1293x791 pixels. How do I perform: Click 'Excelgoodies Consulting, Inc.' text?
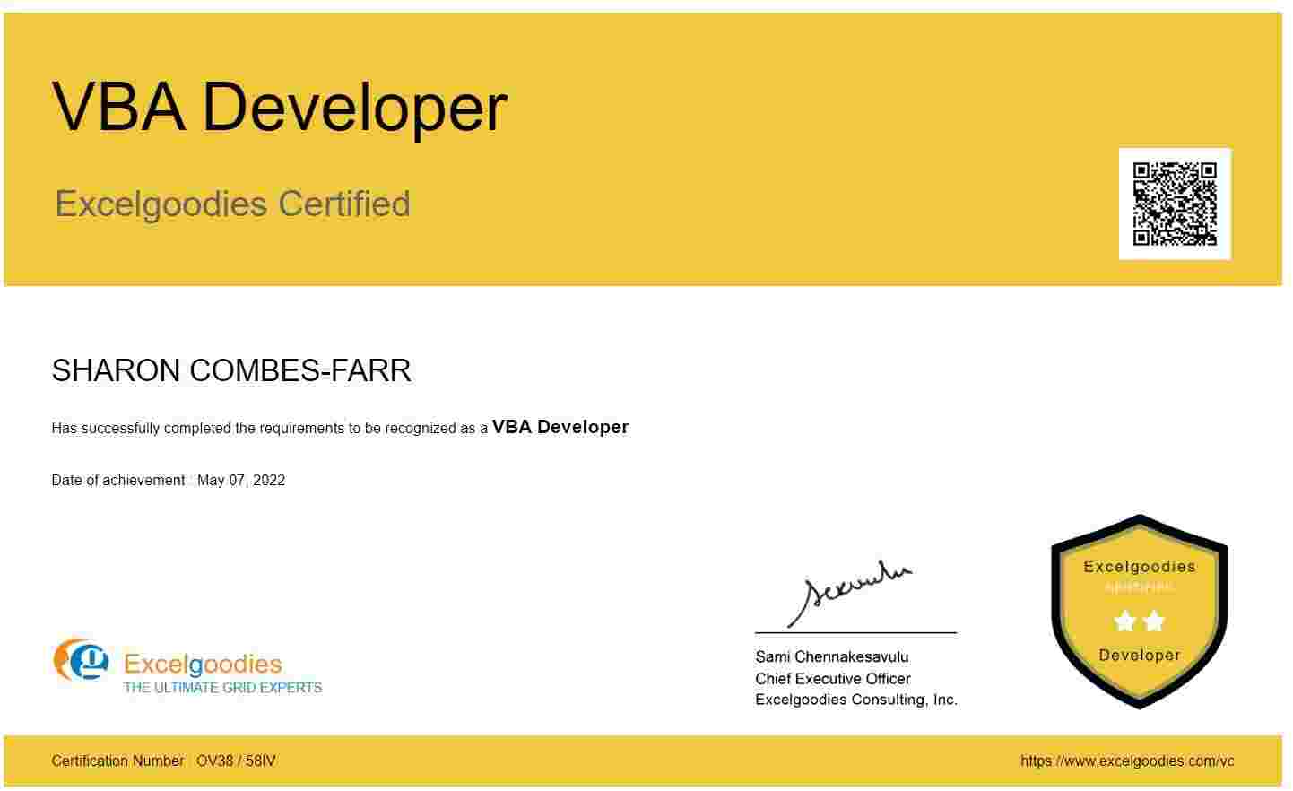tap(856, 700)
